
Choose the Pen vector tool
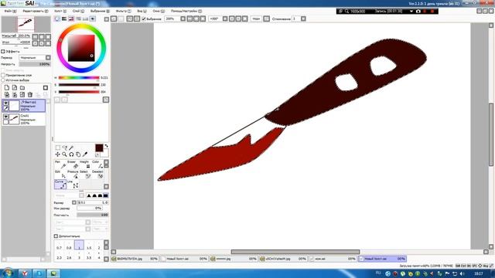pos(60,164)
